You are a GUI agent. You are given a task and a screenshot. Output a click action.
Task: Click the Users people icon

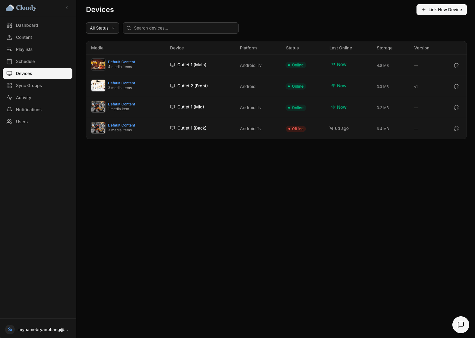tap(9, 122)
